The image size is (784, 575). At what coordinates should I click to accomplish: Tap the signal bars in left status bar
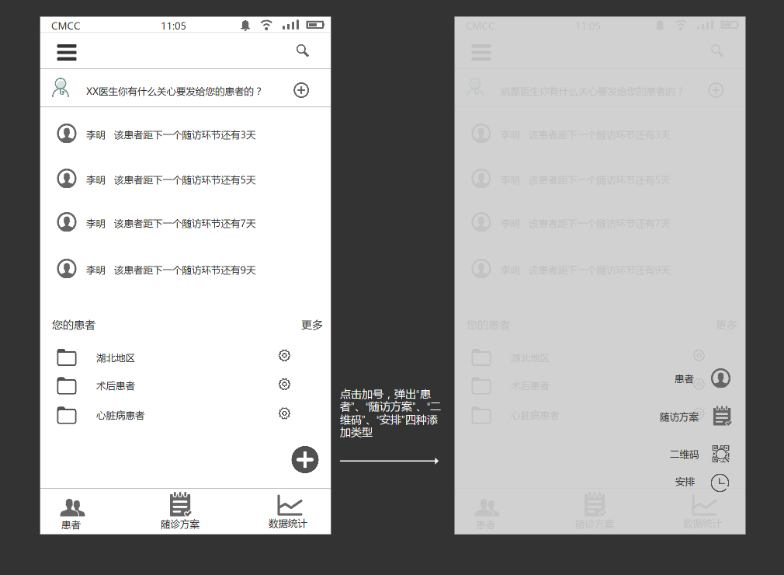coord(290,25)
